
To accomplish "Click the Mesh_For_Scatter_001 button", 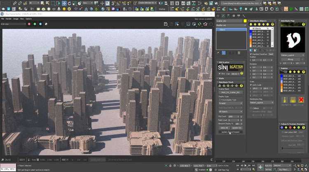I will (230, 92).
